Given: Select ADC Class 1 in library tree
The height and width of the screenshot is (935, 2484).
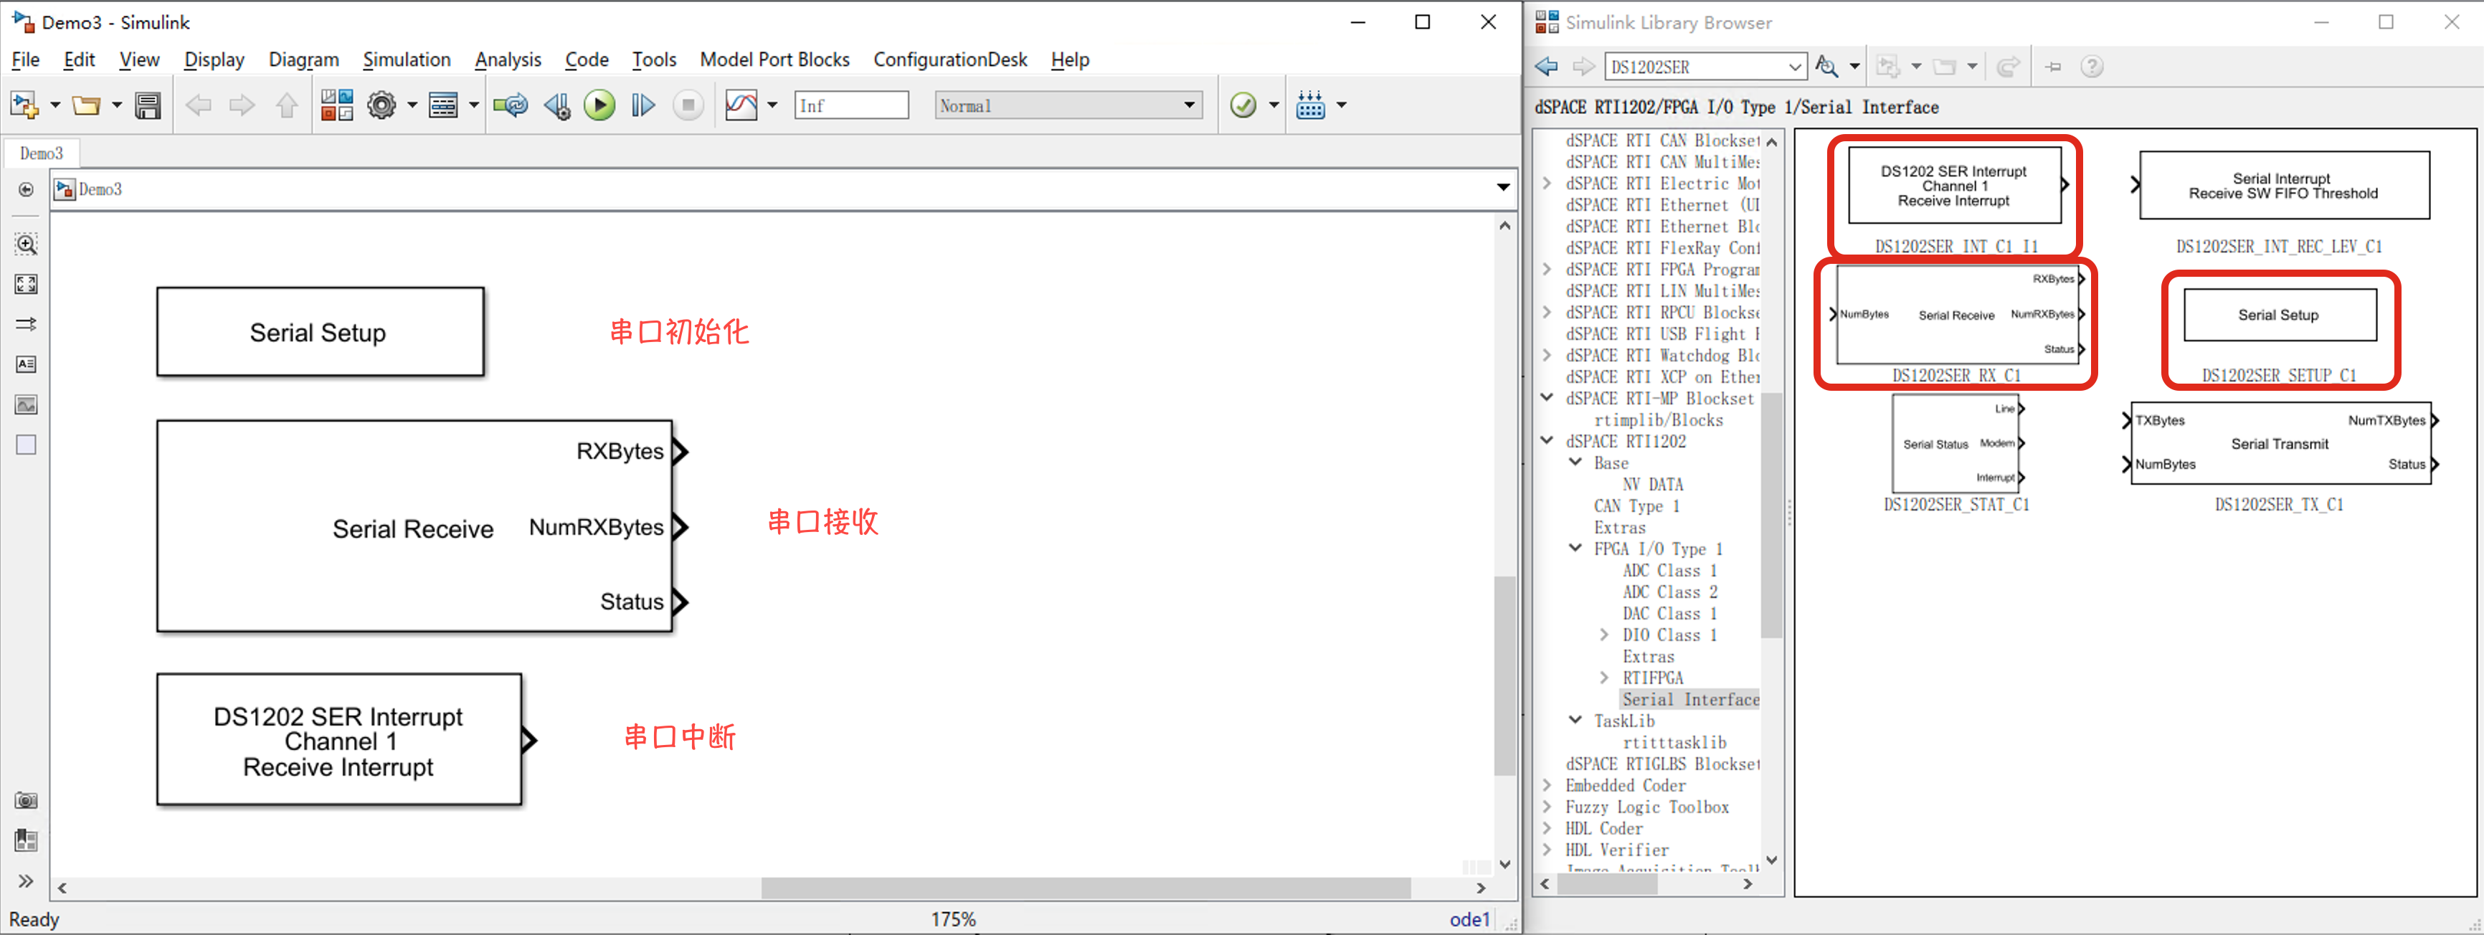Looking at the screenshot, I should pos(1669,571).
